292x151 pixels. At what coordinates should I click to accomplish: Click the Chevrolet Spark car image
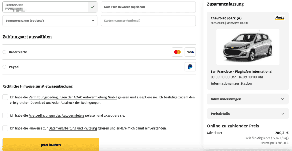tap(247, 47)
